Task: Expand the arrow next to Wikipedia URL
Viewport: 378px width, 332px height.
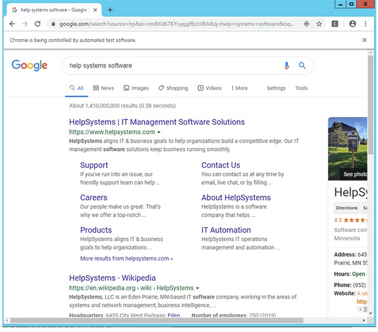Action: click(x=197, y=288)
